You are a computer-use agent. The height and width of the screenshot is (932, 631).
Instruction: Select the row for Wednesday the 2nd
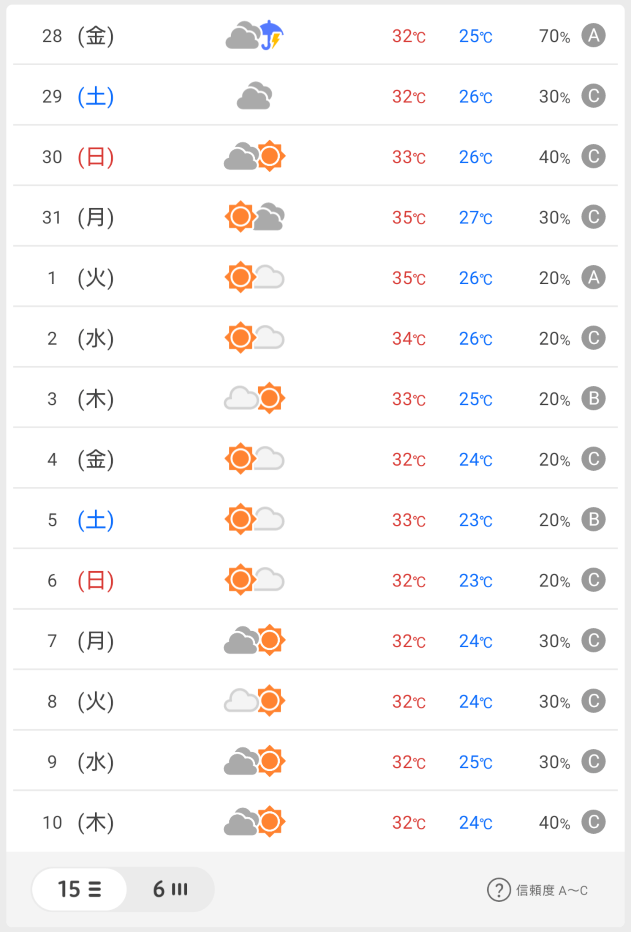(x=315, y=338)
